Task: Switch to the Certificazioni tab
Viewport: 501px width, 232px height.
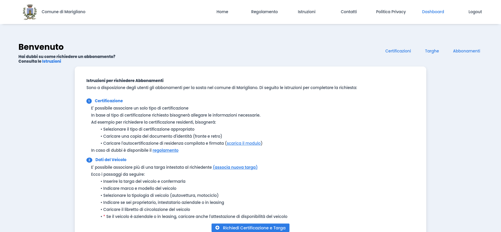Action: 398,51
